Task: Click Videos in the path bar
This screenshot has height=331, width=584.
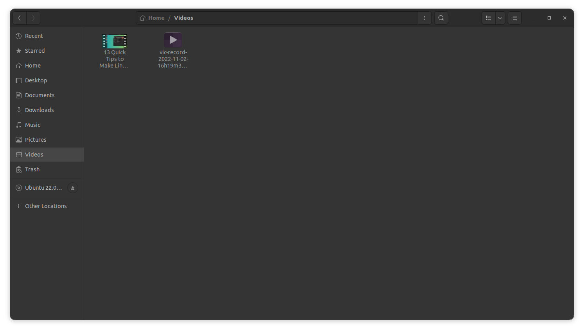Action: 183,18
